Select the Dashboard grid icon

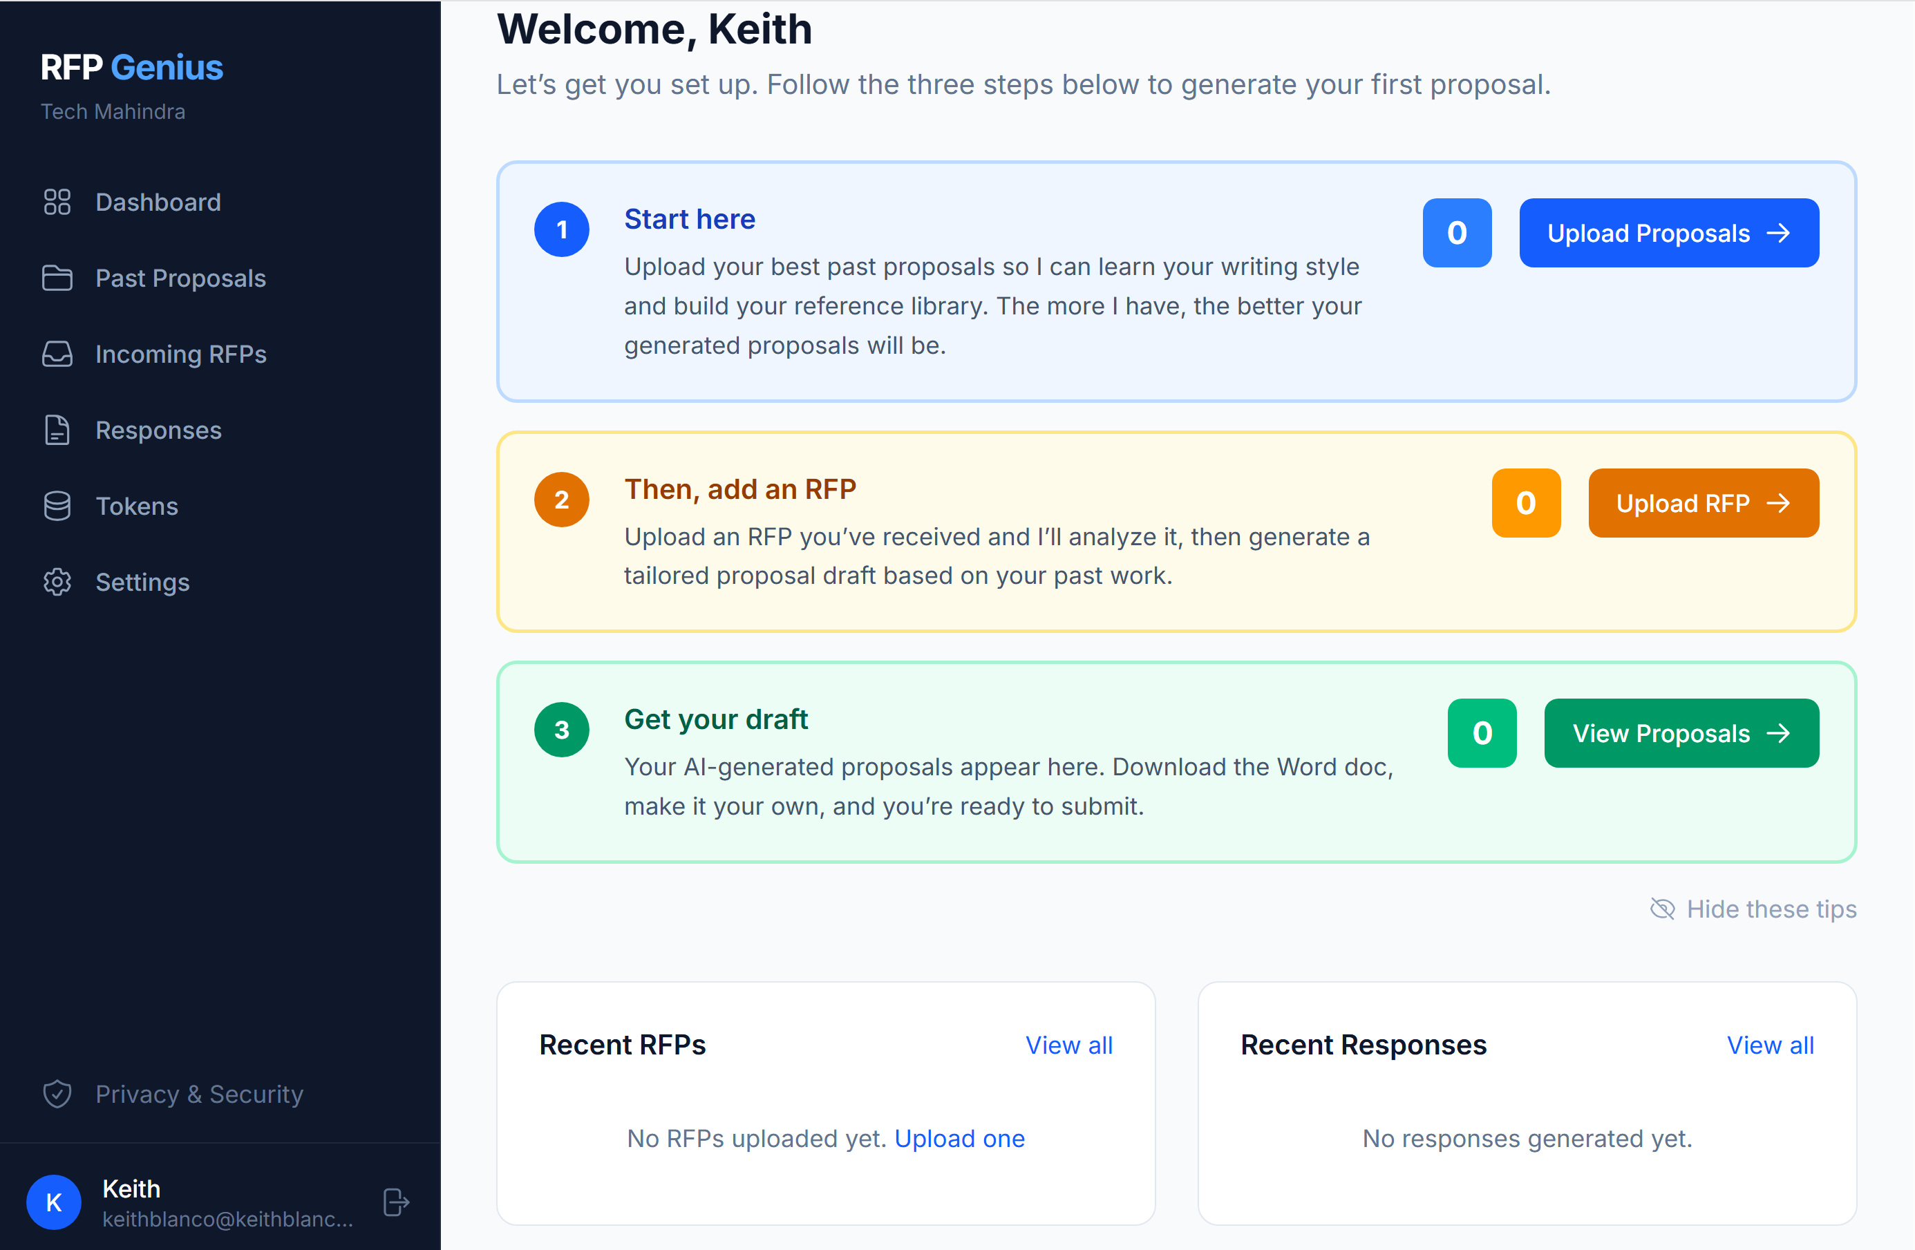tap(57, 202)
